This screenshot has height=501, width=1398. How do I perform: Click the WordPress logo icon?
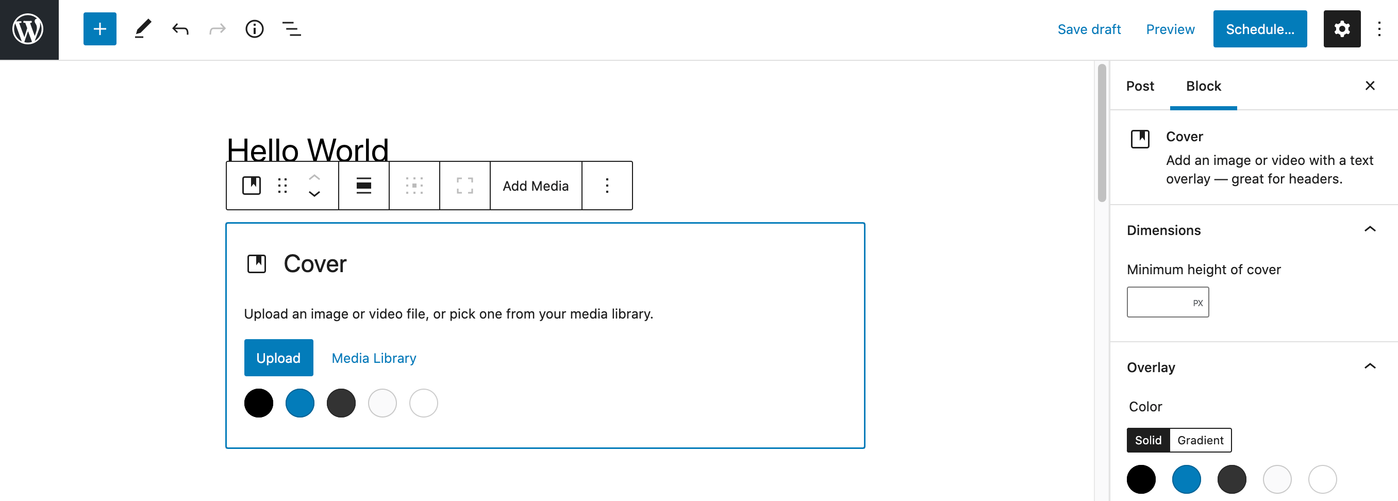pos(29,29)
